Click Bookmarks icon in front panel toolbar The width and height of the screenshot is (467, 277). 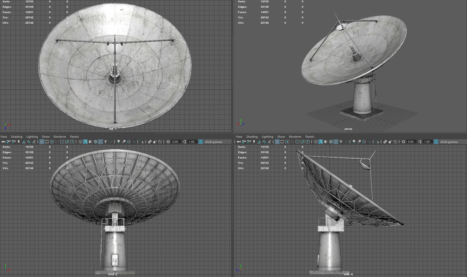[19, 142]
